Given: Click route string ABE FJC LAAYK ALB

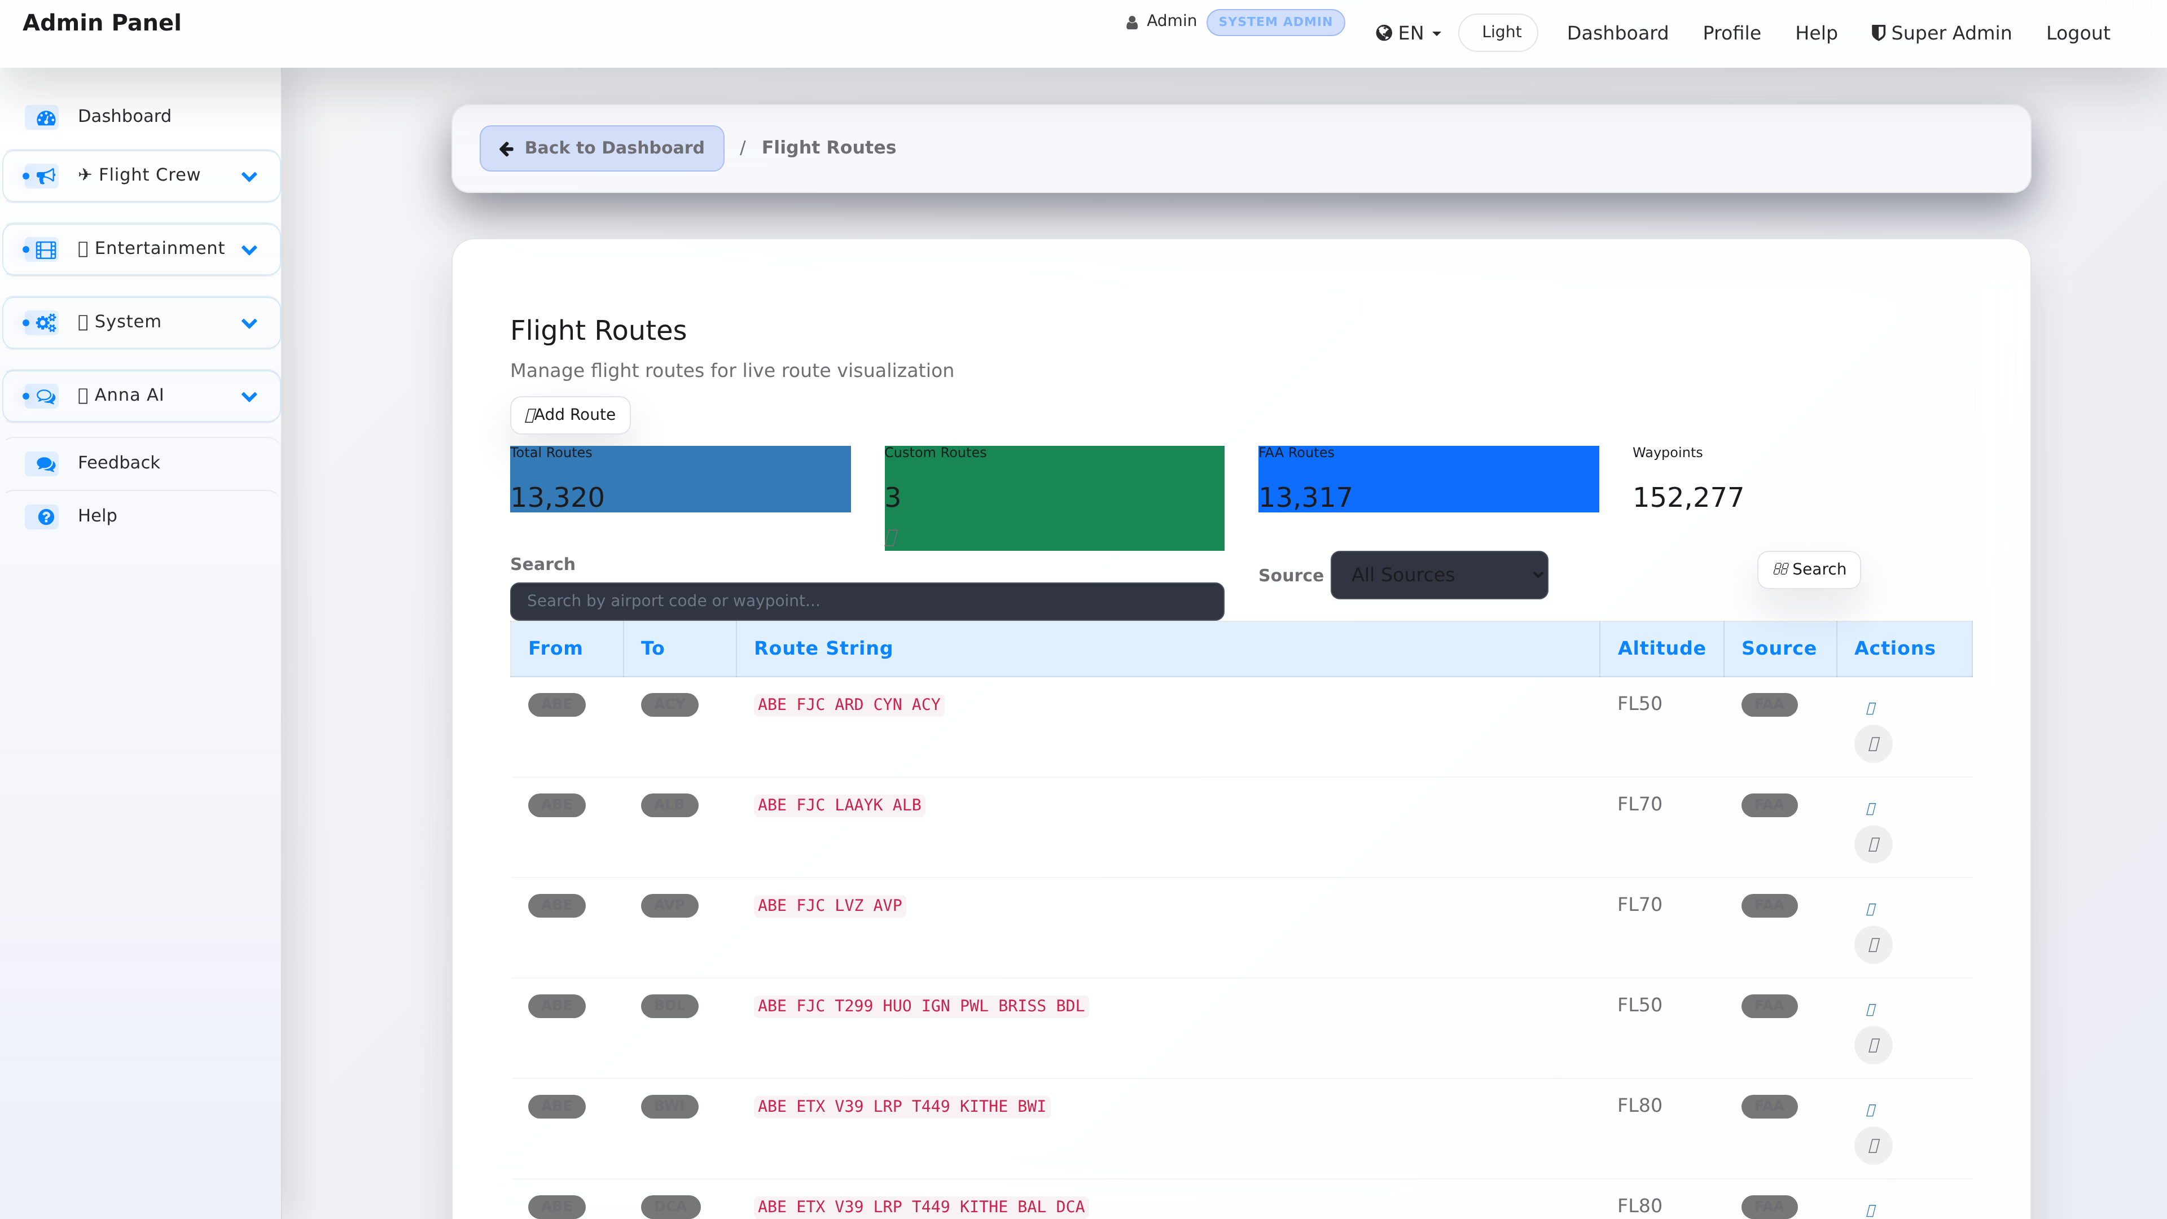Looking at the screenshot, I should pyautogui.click(x=840, y=805).
